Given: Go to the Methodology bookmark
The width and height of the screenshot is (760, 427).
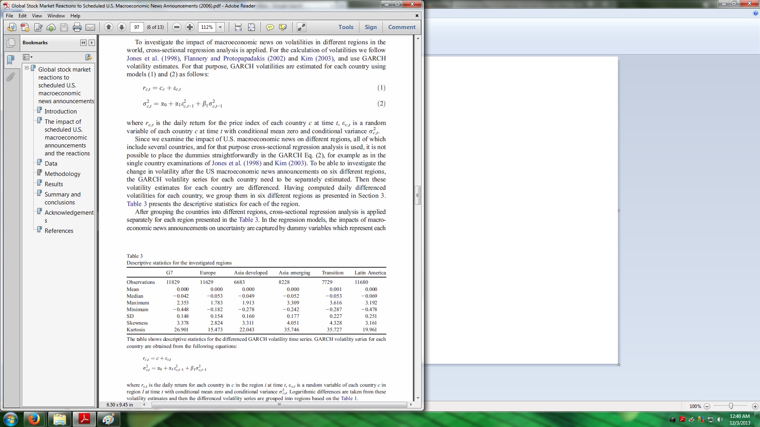Looking at the screenshot, I should point(62,174).
